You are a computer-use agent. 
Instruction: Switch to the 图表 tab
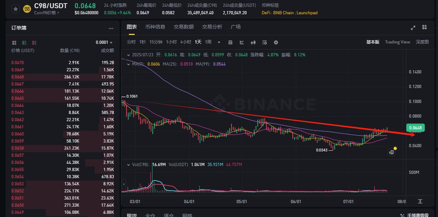(x=132, y=27)
